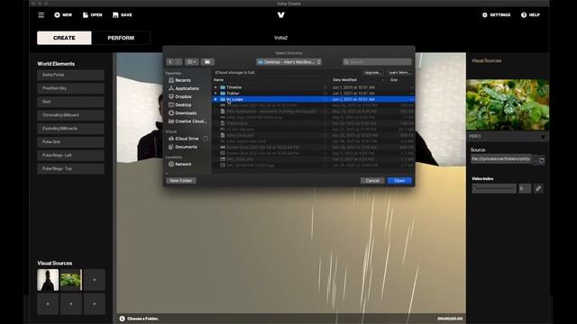This screenshot has height=324, width=577.
Task: Select the Pulse Rings - Left world element
Action: 70,156
